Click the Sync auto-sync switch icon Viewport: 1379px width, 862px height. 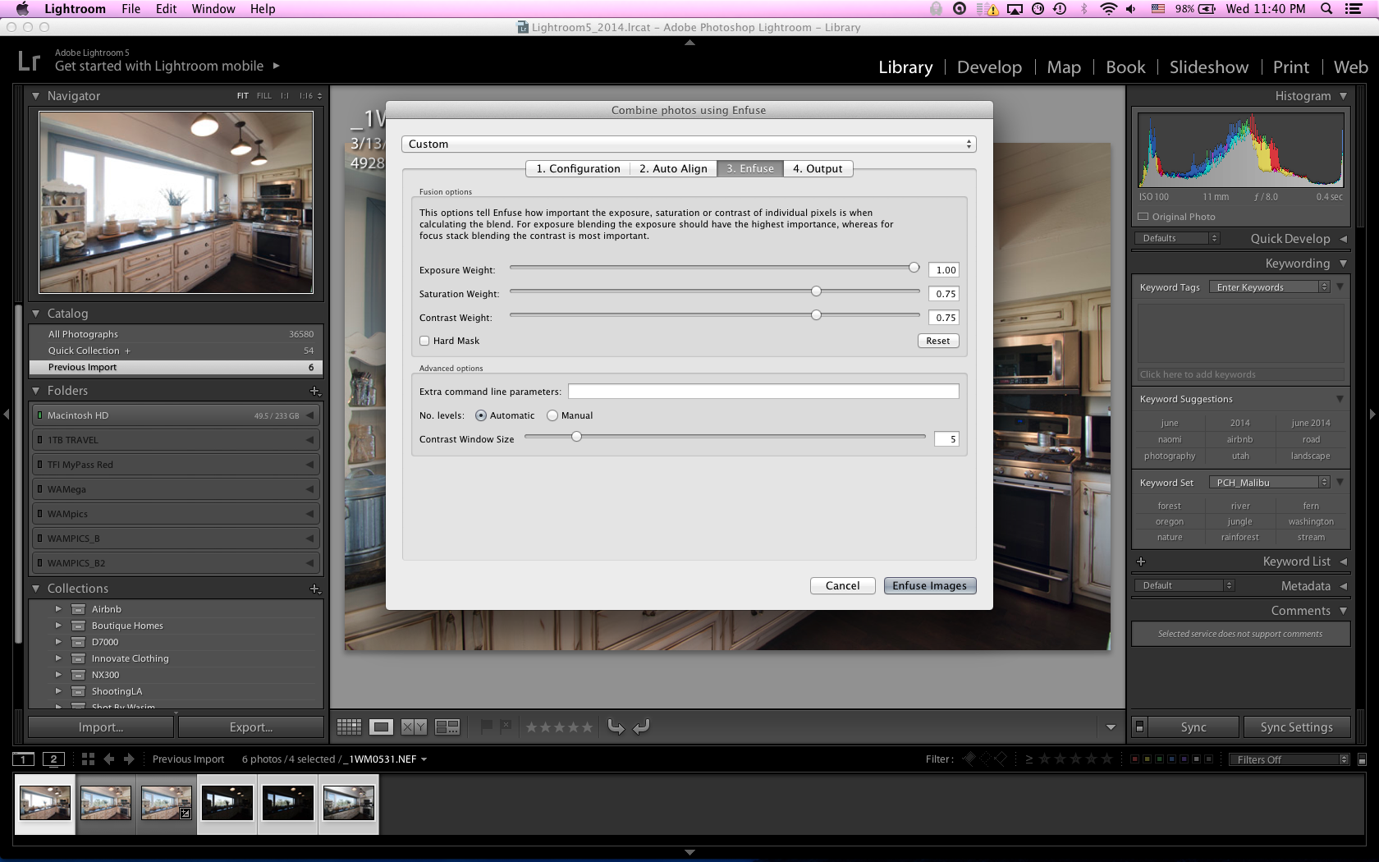click(x=1139, y=727)
